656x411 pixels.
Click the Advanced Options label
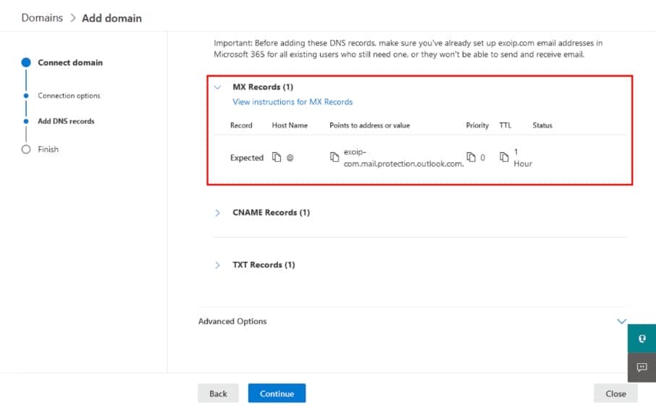(x=232, y=321)
